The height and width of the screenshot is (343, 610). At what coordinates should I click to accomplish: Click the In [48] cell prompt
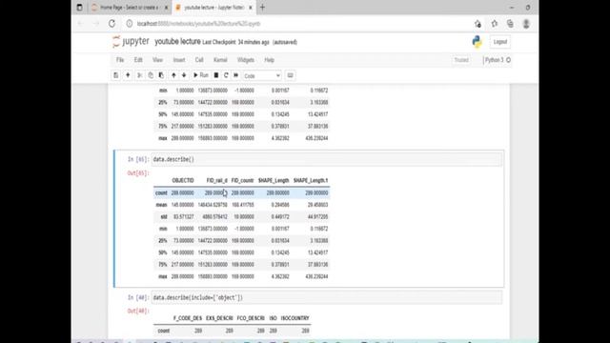(138, 297)
